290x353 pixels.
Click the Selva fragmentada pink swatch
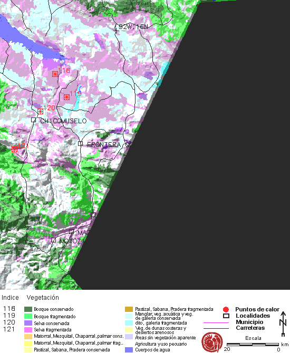(28, 330)
